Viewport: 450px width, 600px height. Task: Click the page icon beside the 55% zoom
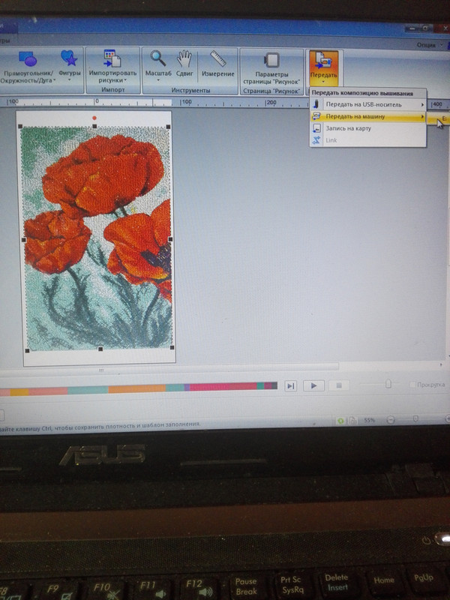[352, 421]
